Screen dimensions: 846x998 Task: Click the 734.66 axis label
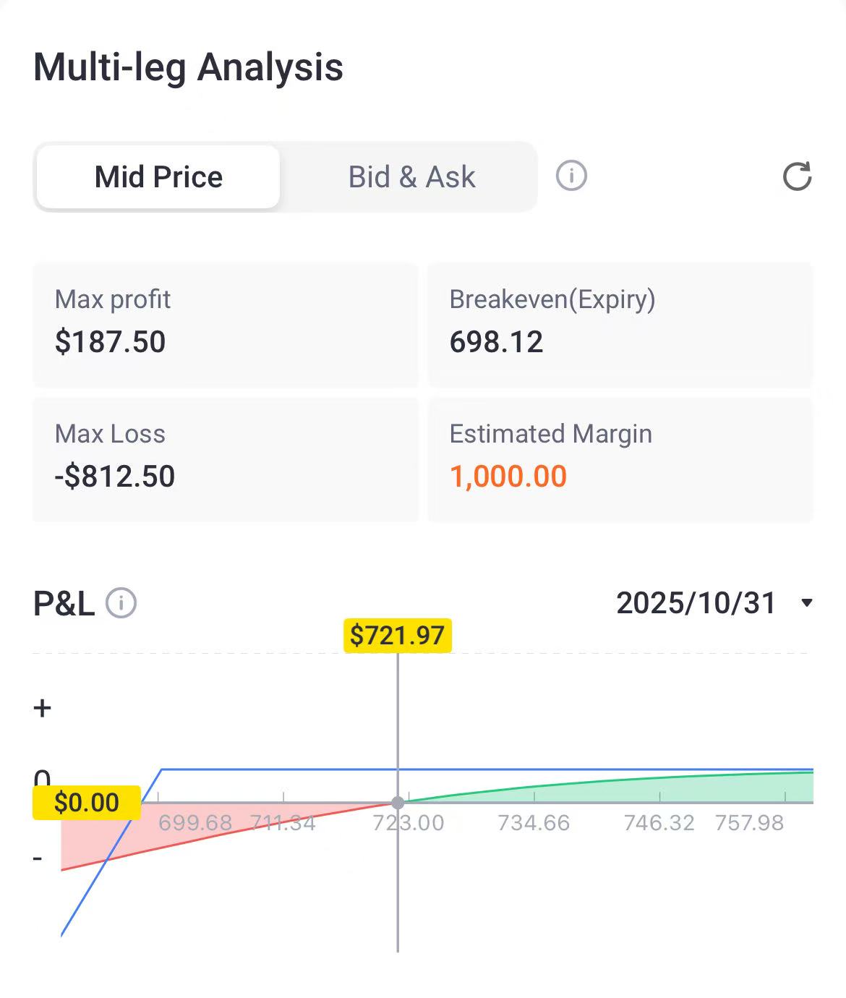coord(534,823)
